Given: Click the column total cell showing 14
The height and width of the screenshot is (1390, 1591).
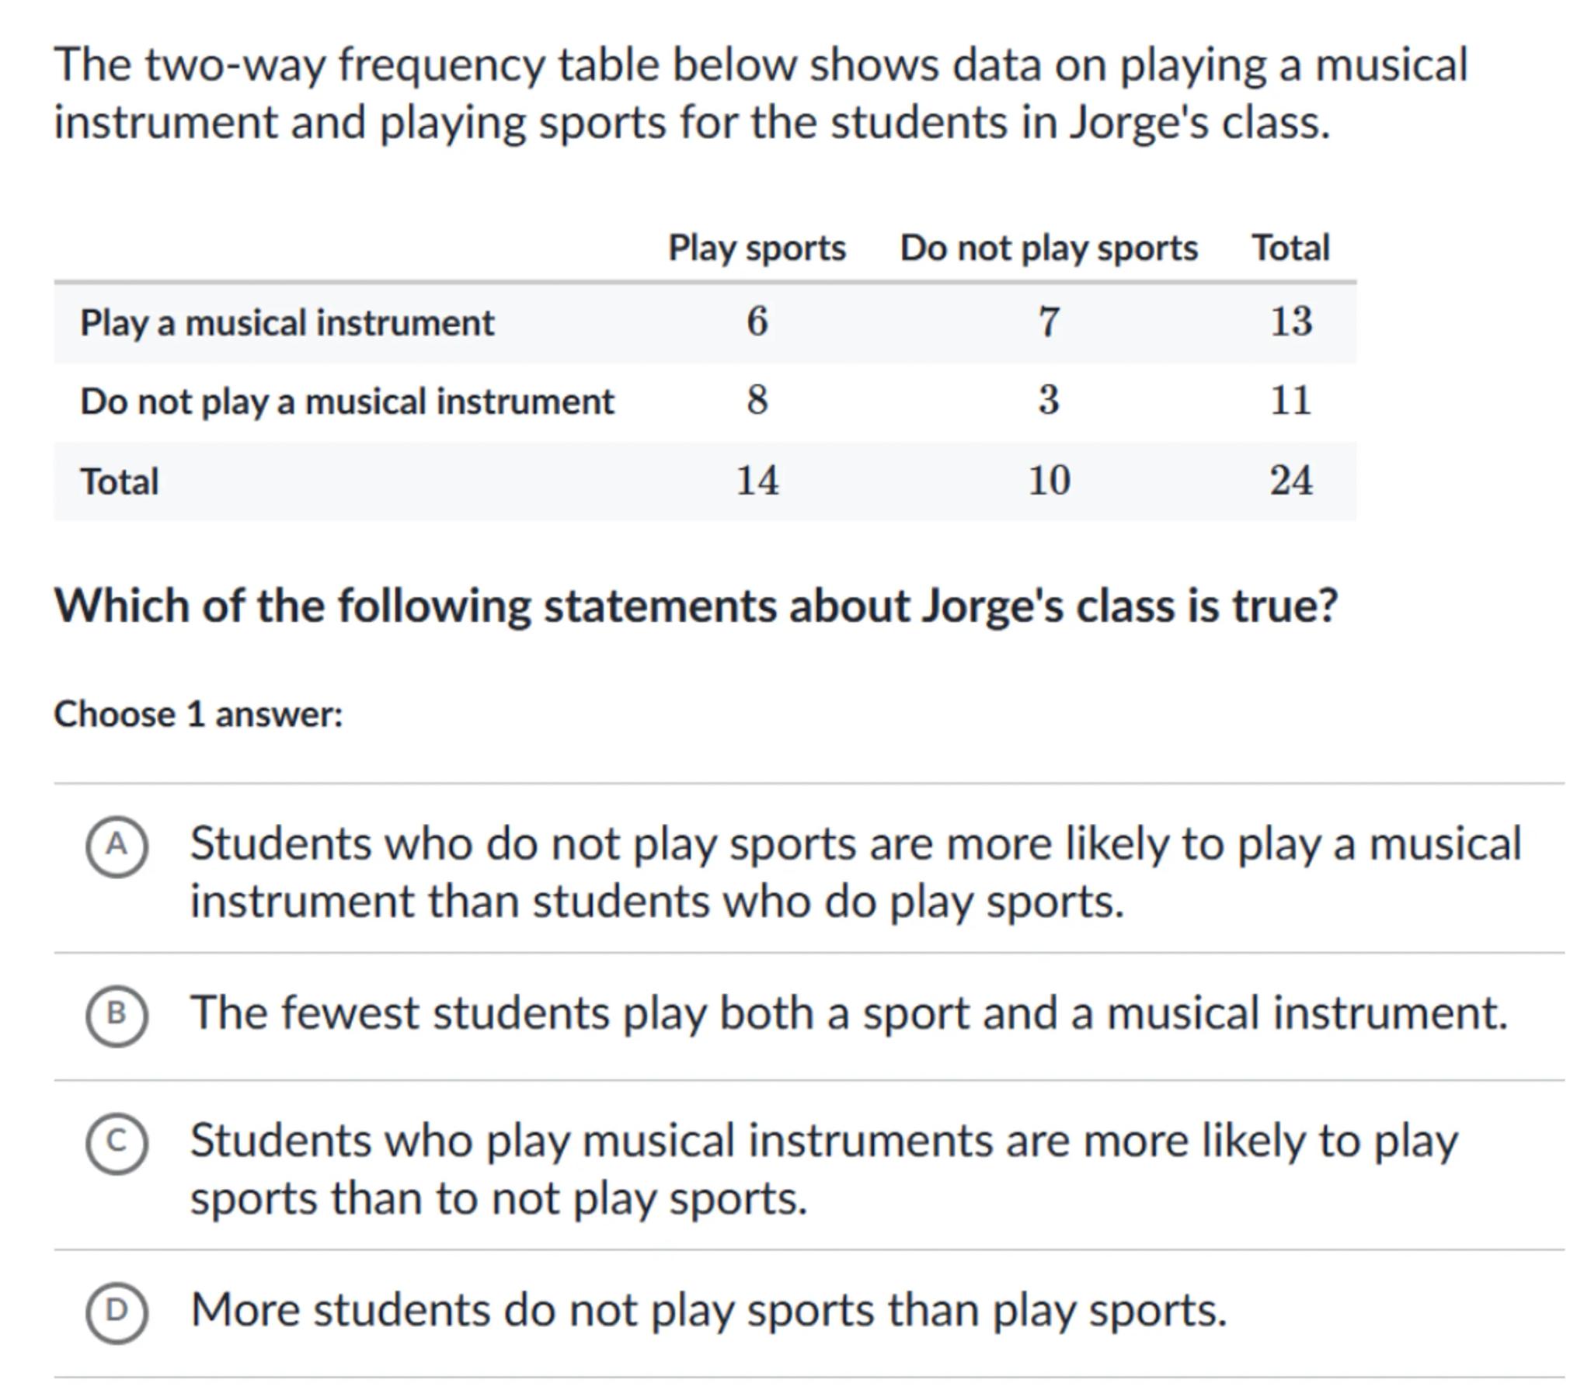Looking at the screenshot, I should tap(757, 481).
